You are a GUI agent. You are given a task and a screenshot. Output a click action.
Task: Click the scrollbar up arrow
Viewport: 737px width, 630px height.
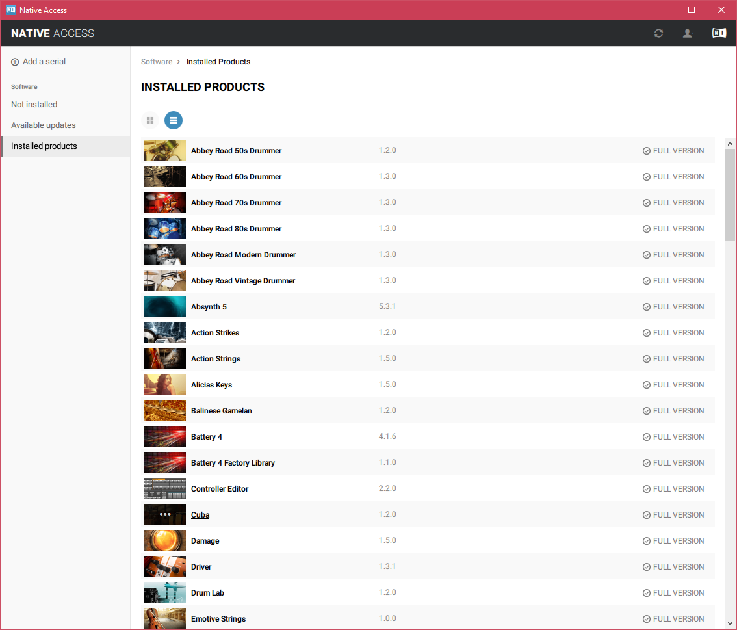730,144
